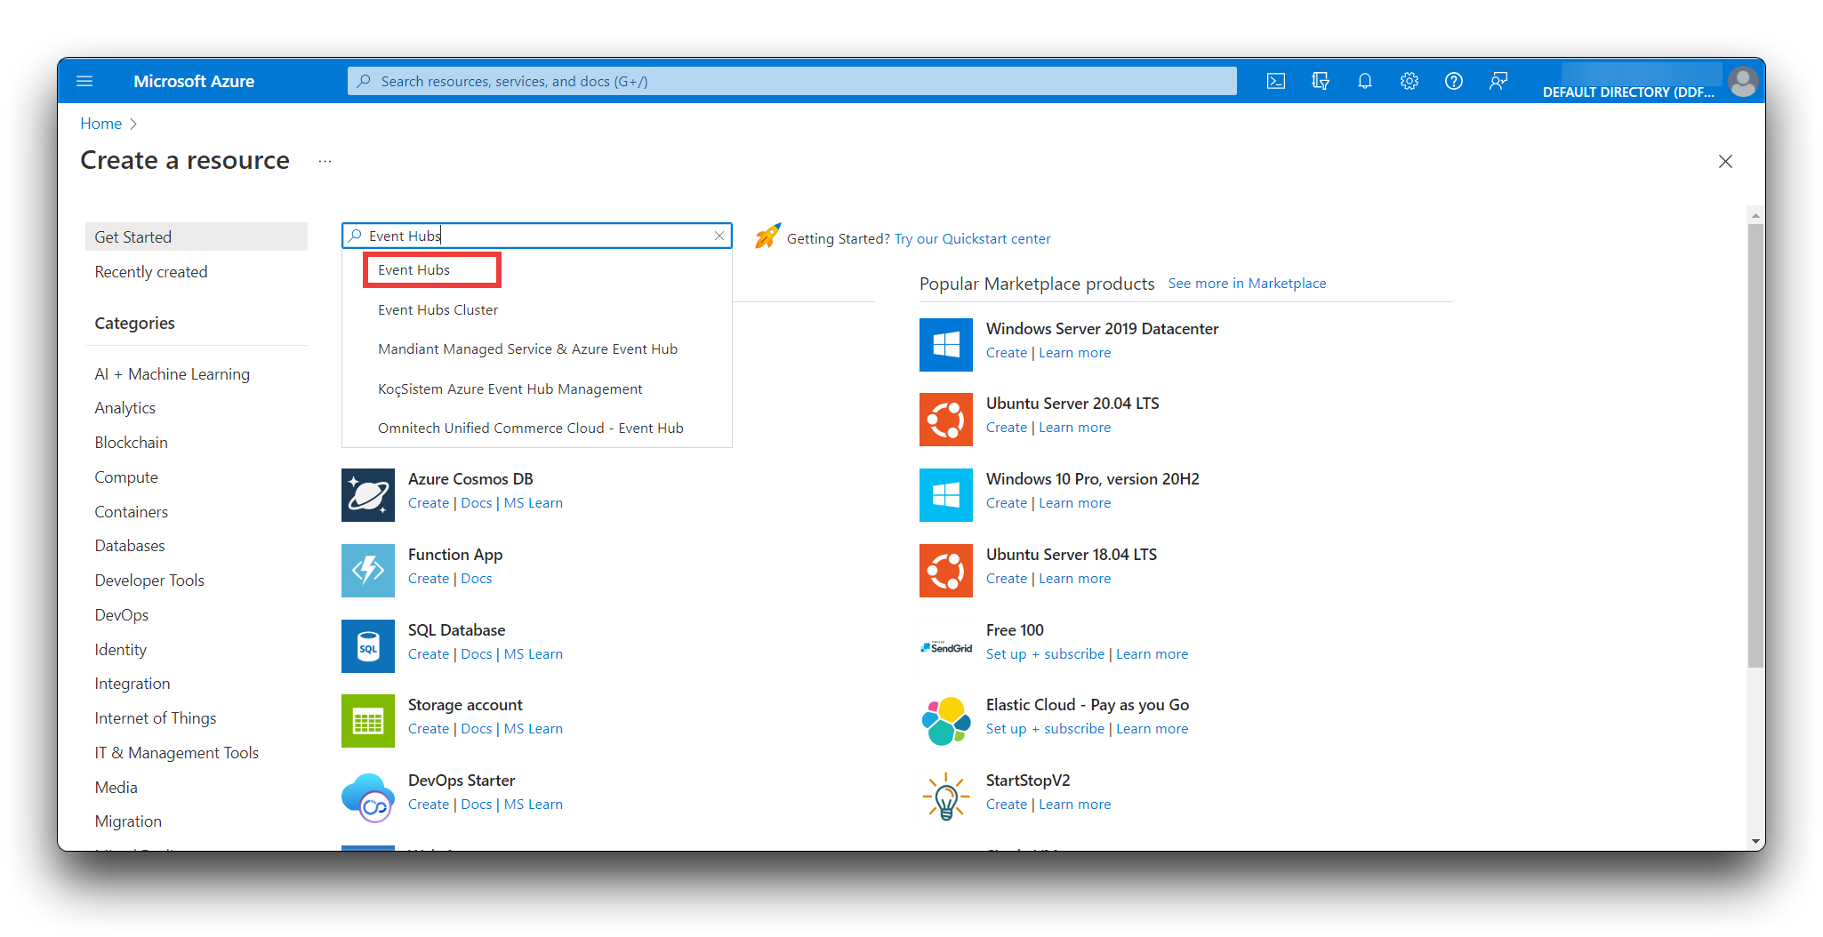Click the SendGrid Free 100 logo
The height and width of the screenshot is (937, 1823).
coord(946,646)
